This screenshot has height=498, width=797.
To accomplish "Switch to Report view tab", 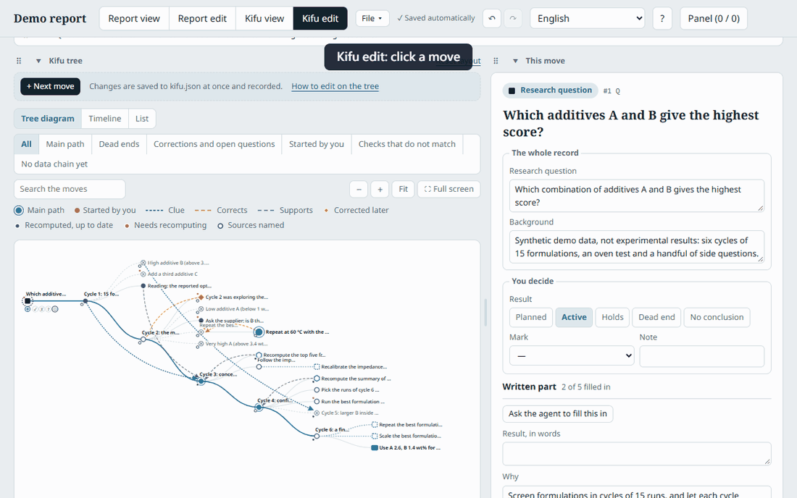I will tap(134, 18).
